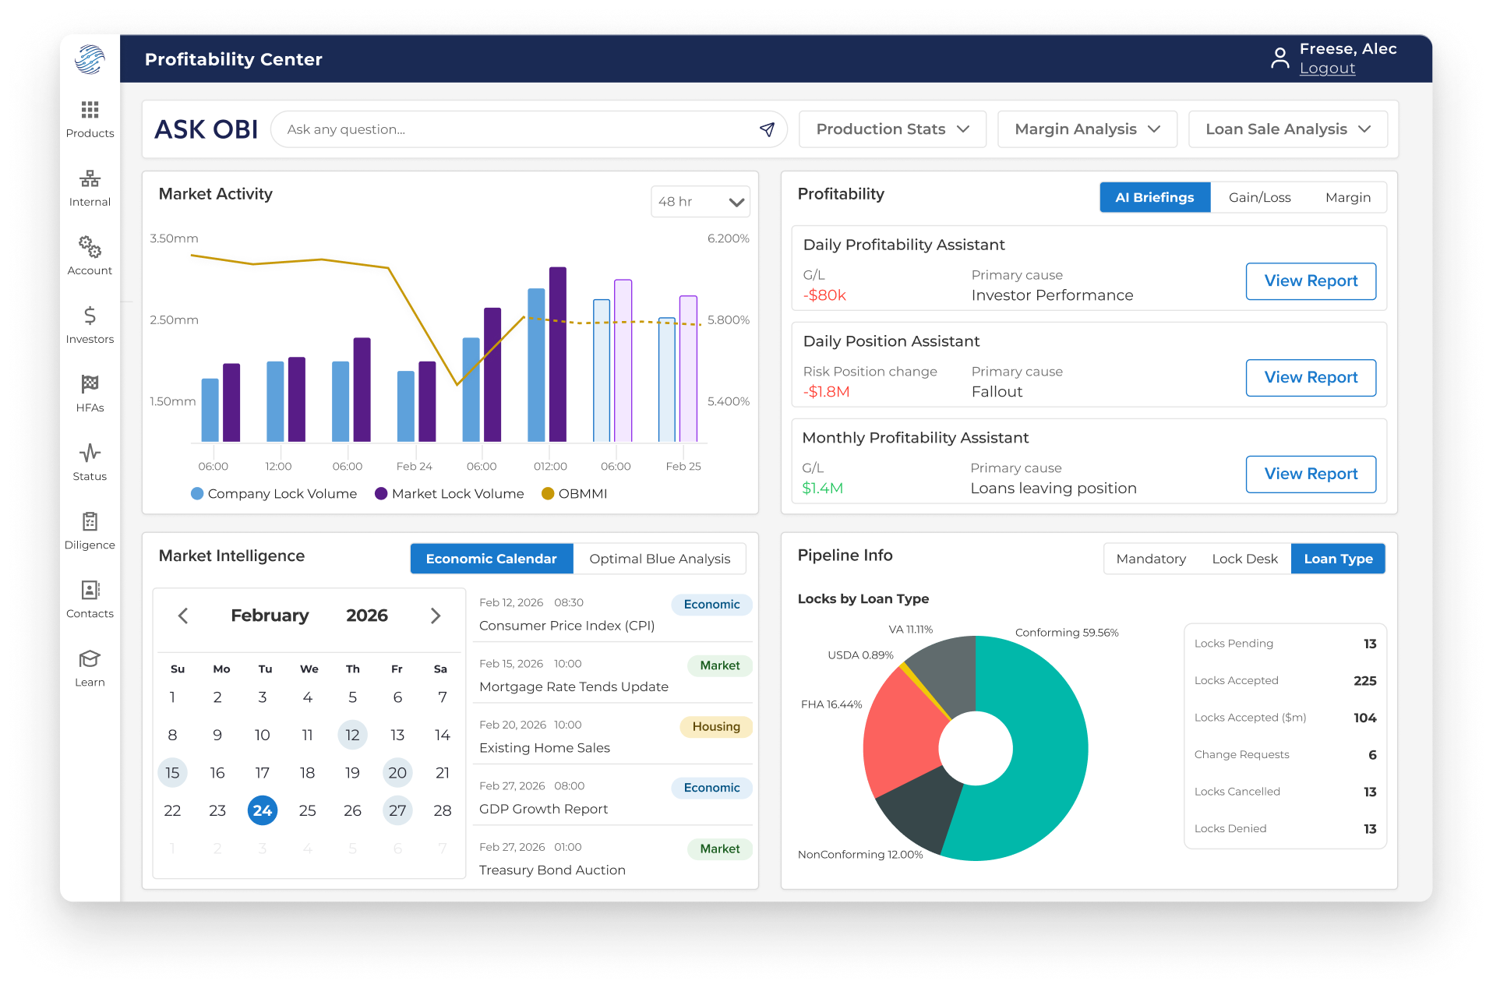Switch Pipeline Info to Lock Desk

point(1244,559)
